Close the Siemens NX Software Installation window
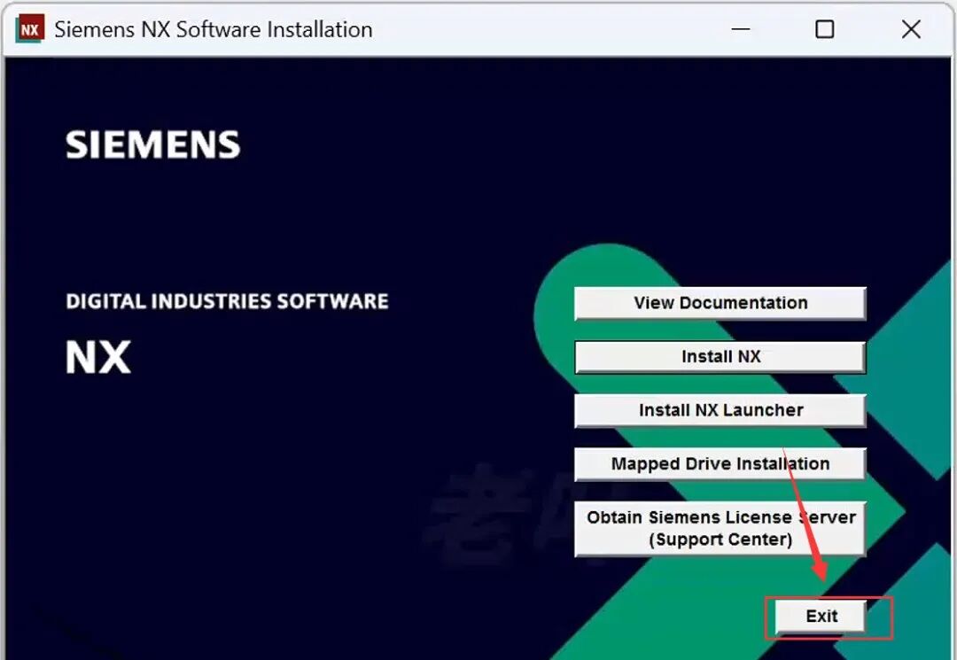 [911, 29]
